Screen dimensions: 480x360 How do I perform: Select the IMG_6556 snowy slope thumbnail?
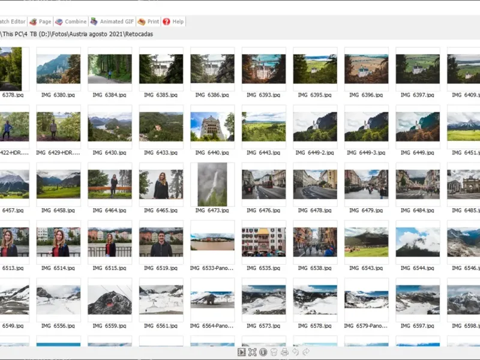[x=58, y=299]
